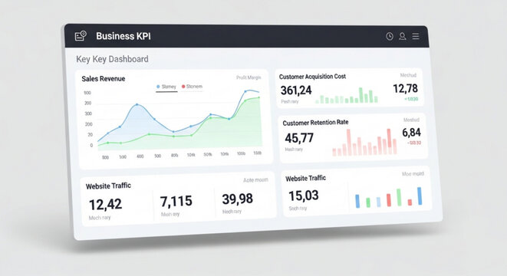Click the tallest blue bar in Website Traffic chart
The width and height of the screenshot is (507, 276).
click(x=420, y=196)
